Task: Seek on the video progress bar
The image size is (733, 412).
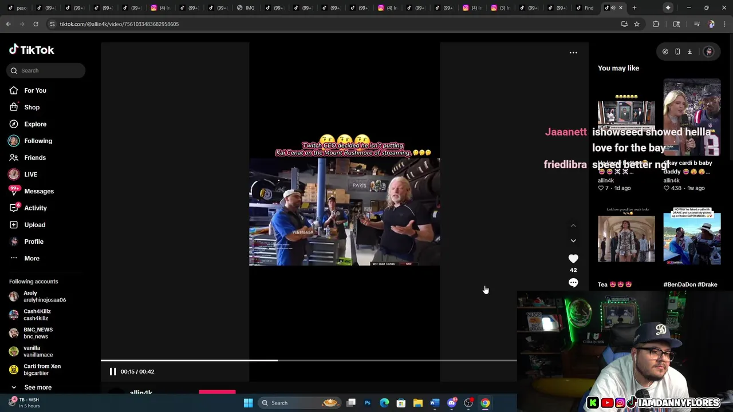Action: (309, 360)
